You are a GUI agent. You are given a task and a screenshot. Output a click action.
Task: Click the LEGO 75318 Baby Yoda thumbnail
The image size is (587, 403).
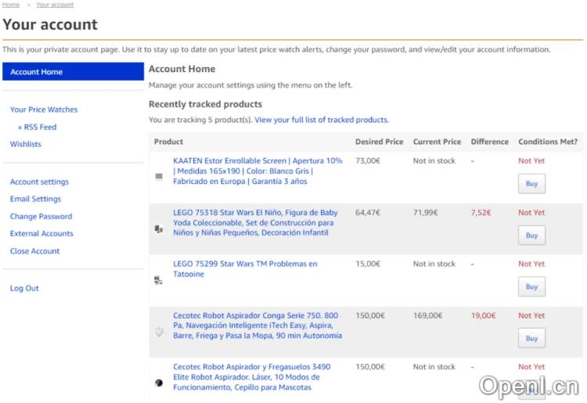[x=159, y=228]
